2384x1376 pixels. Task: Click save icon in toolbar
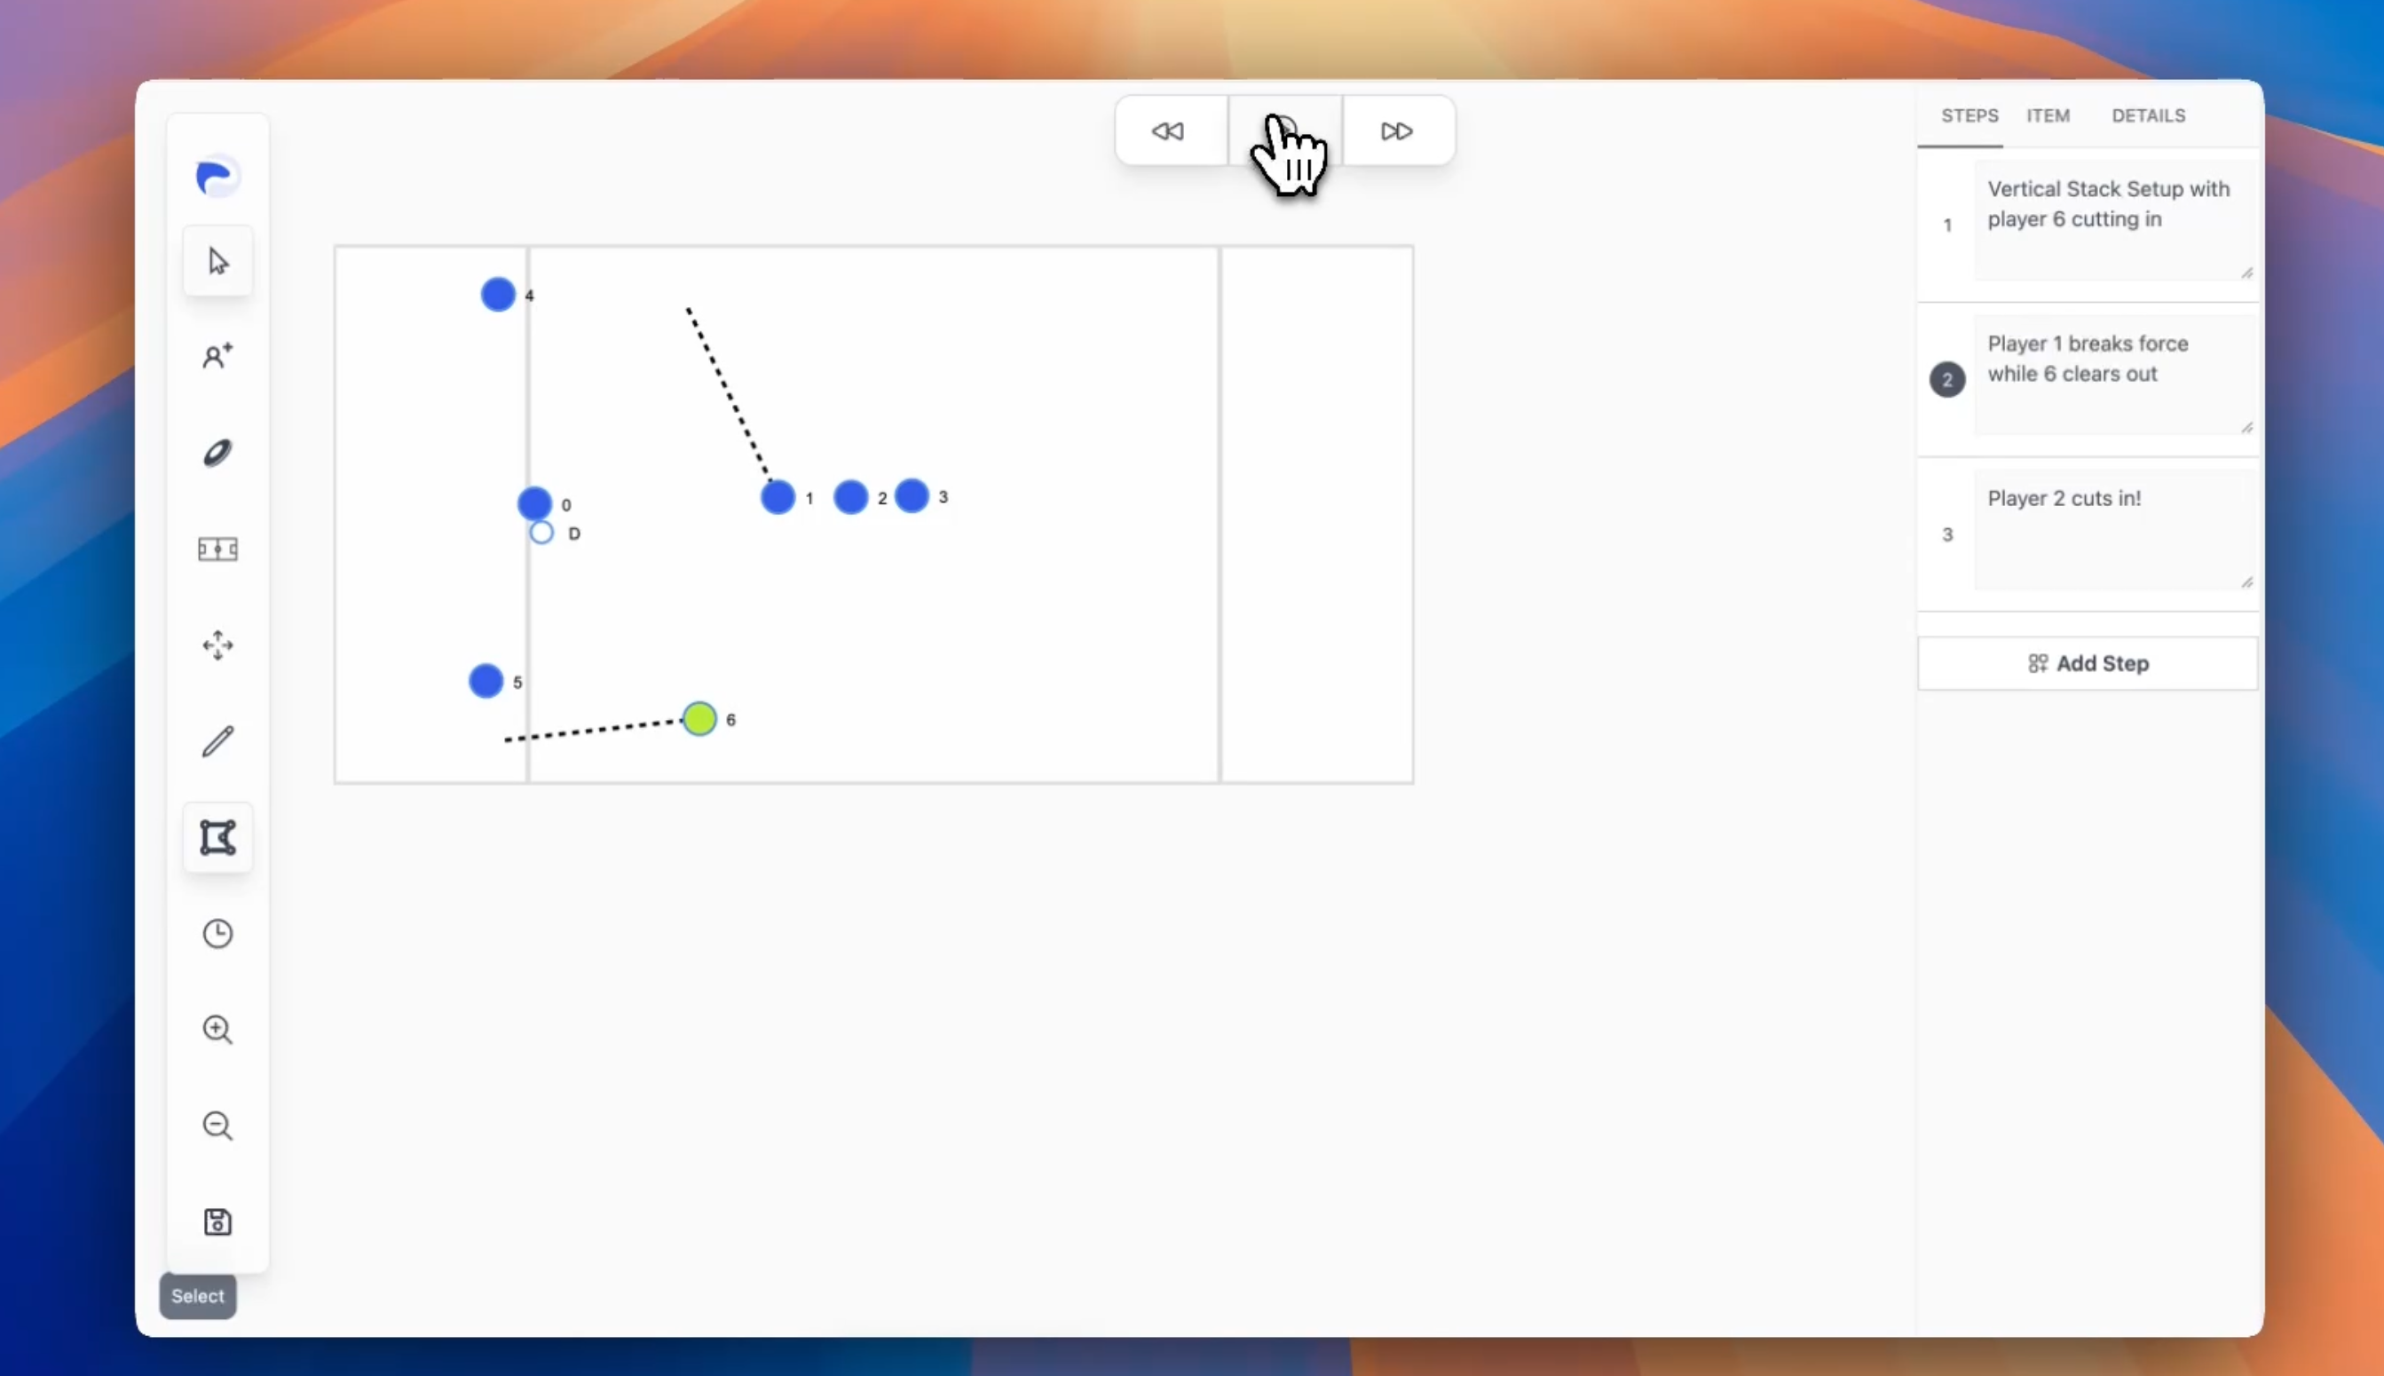point(217,1222)
